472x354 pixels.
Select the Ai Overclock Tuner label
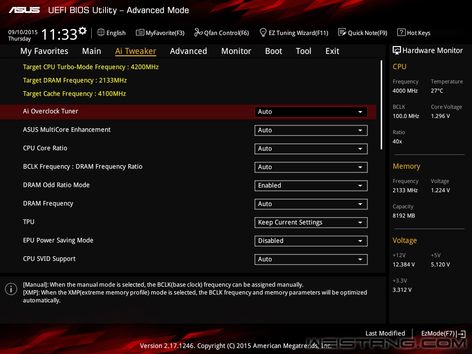pos(51,111)
